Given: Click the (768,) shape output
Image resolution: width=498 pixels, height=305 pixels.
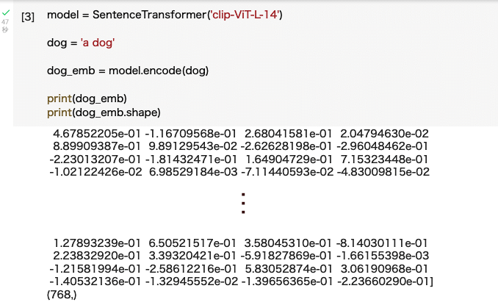Looking at the screenshot, I should pos(62,295).
